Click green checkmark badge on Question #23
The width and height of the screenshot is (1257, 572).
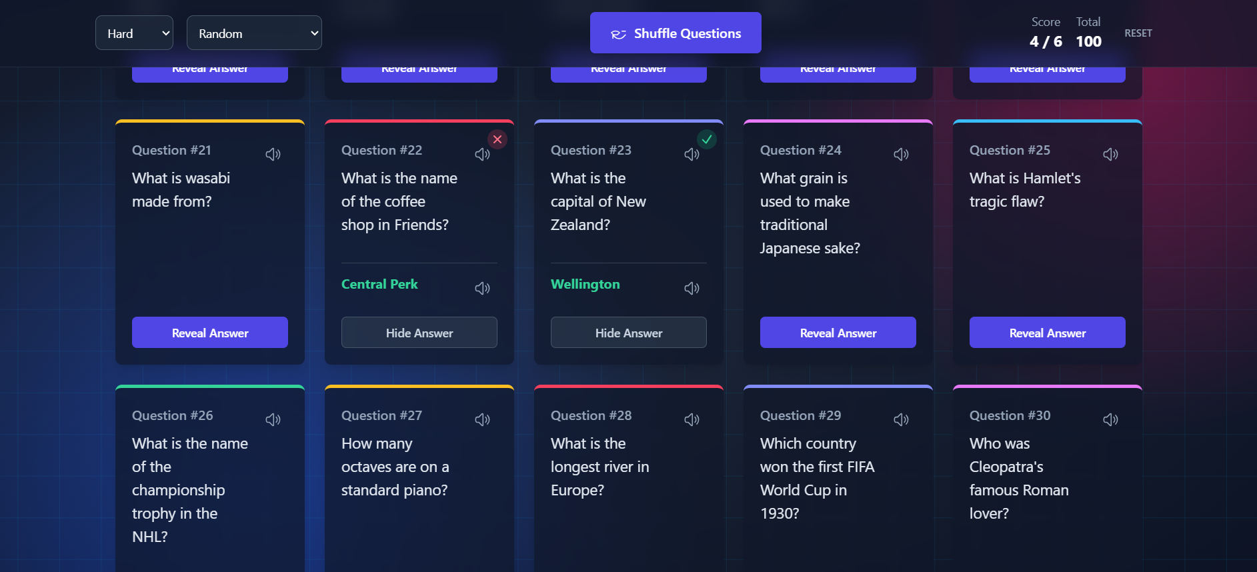pos(707,139)
